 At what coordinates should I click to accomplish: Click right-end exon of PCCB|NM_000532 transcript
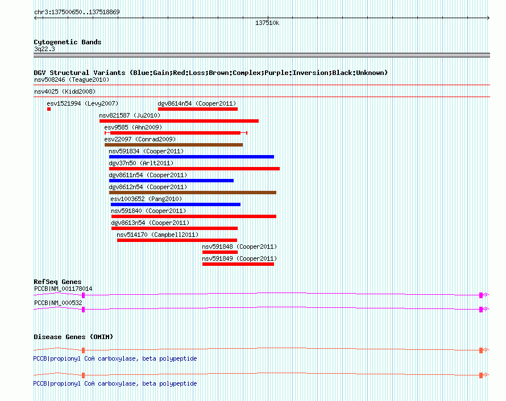[481, 310]
